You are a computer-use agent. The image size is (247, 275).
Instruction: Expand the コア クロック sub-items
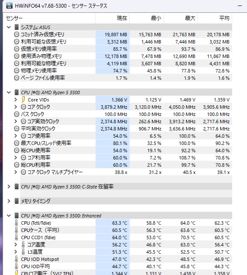pos(16,107)
